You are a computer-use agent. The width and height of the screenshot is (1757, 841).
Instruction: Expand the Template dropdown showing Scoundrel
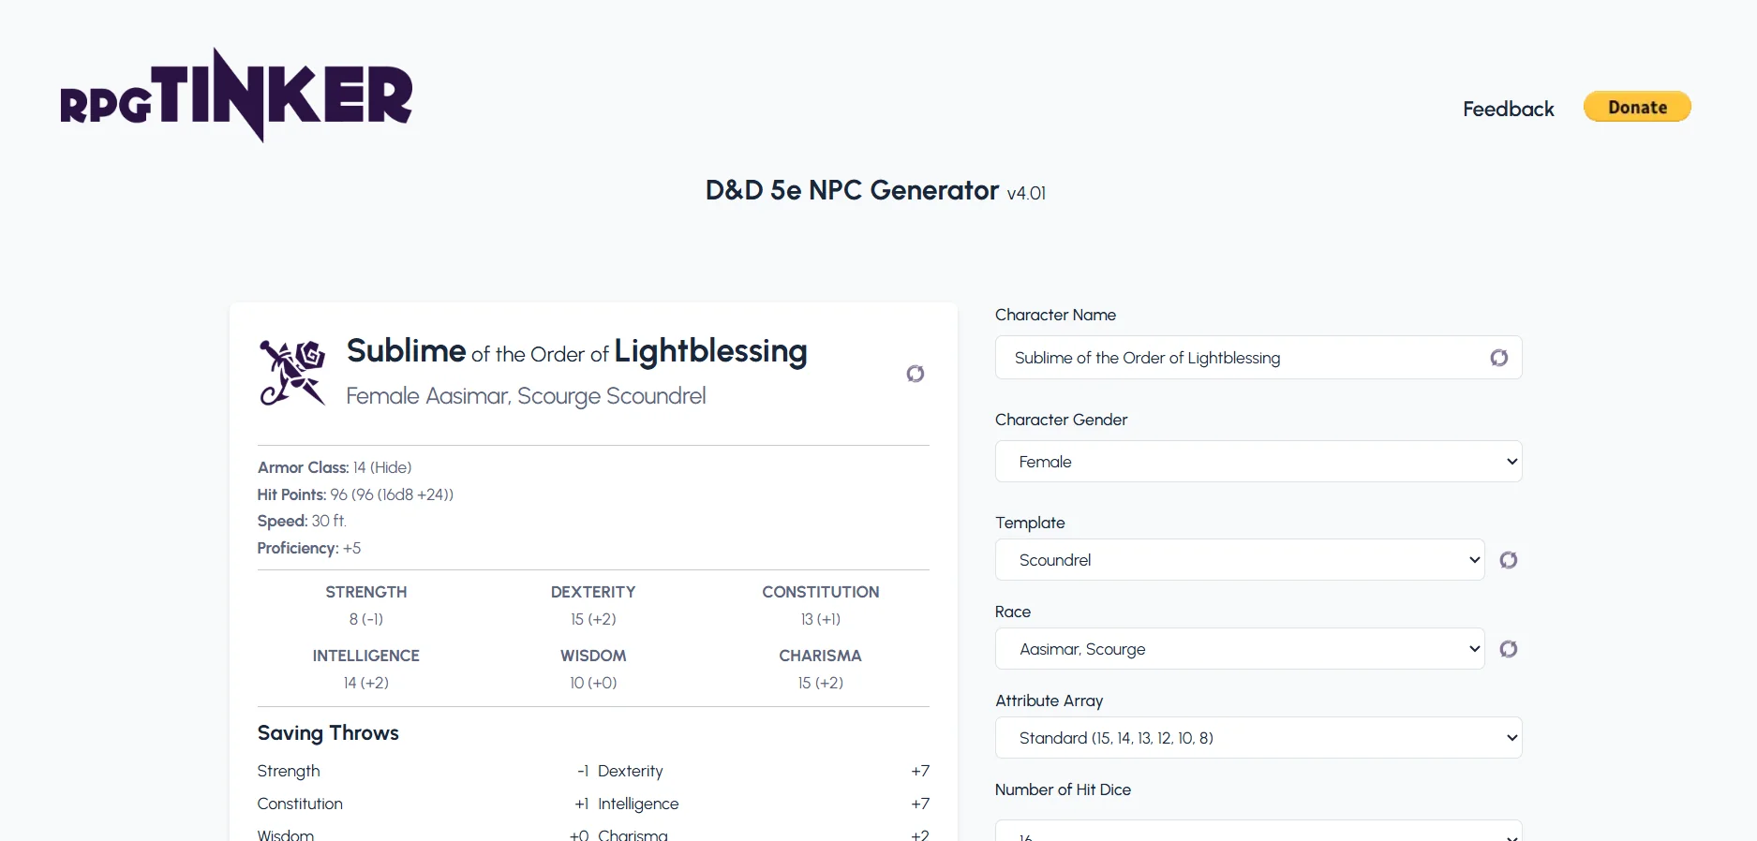(1239, 560)
